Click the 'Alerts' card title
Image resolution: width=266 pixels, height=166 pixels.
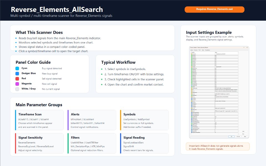[x=75, y=114]
